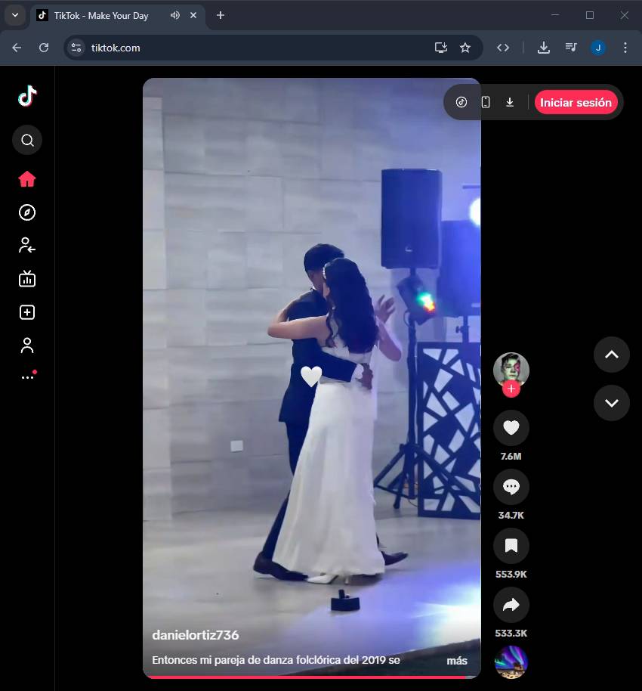Open the Following sidebar icon
Image resolution: width=642 pixels, height=691 pixels.
click(x=27, y=245)
